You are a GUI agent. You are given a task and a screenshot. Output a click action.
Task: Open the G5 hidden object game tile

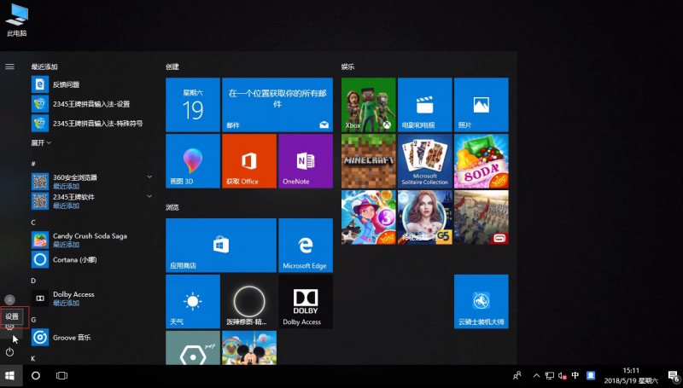424,217
